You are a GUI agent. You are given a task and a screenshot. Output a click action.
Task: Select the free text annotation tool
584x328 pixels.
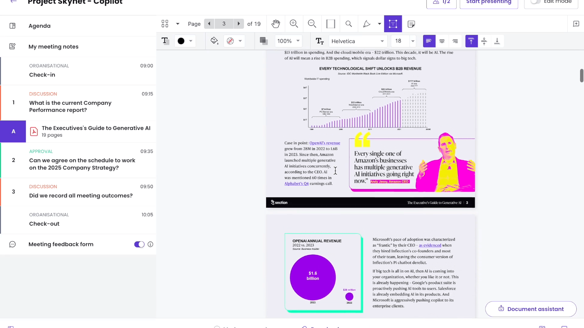coord(393,24)
